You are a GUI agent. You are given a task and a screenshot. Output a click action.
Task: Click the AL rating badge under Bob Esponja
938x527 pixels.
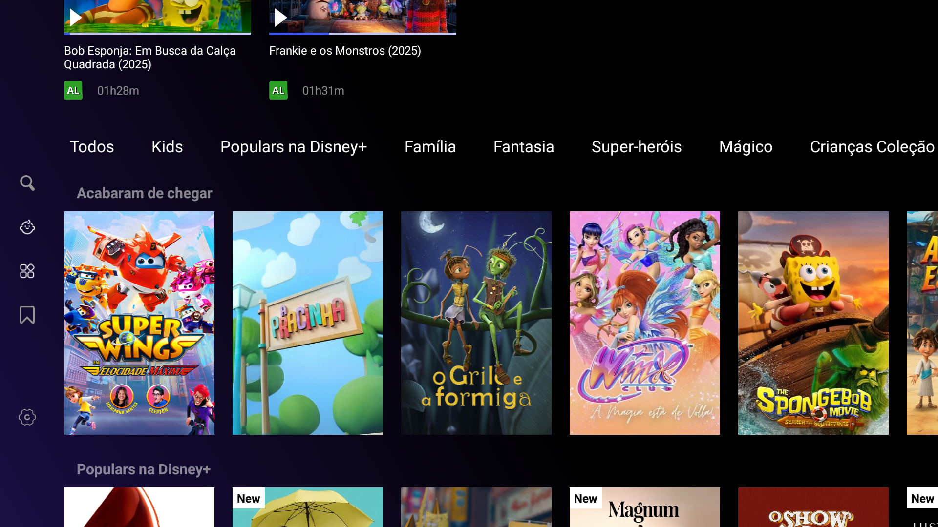click(x=73, y=91)
